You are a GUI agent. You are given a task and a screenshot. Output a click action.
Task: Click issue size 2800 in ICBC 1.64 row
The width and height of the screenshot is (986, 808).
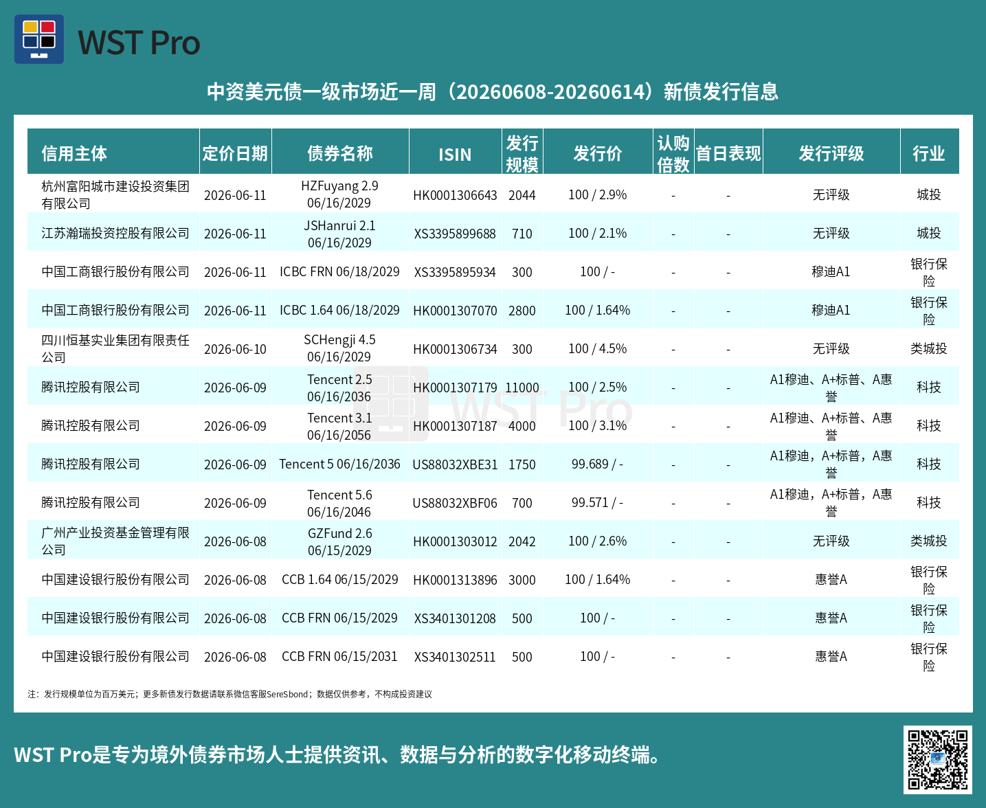[522, 311]
